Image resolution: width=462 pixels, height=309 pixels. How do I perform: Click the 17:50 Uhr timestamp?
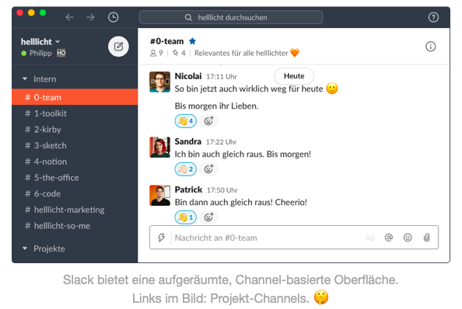[222, 190]
